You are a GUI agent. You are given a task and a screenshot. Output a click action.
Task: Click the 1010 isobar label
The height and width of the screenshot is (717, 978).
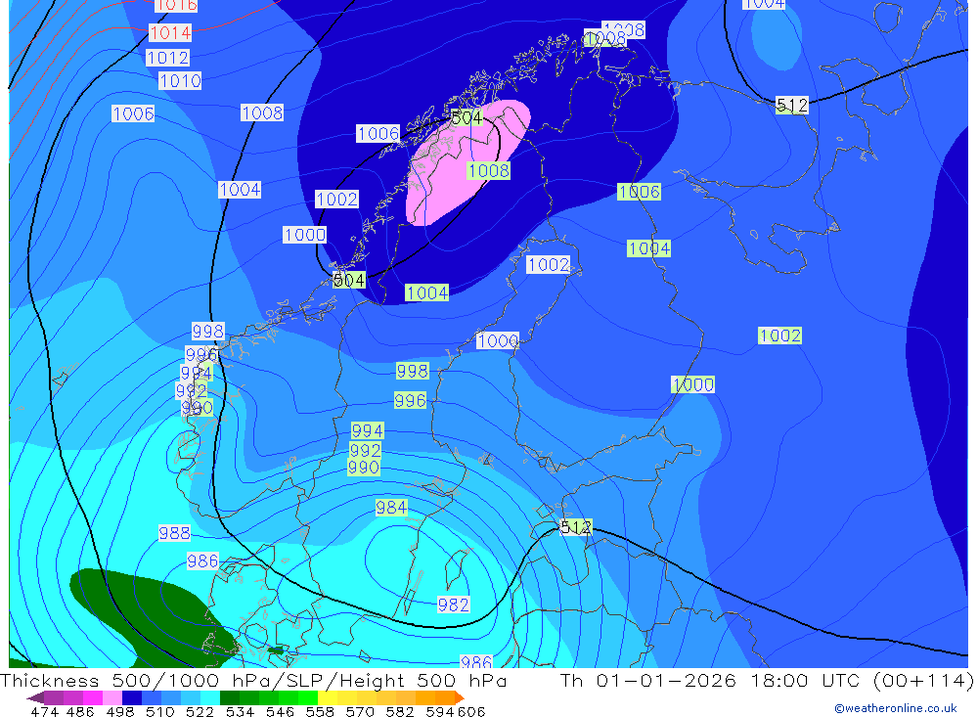[x=180, y=80]
